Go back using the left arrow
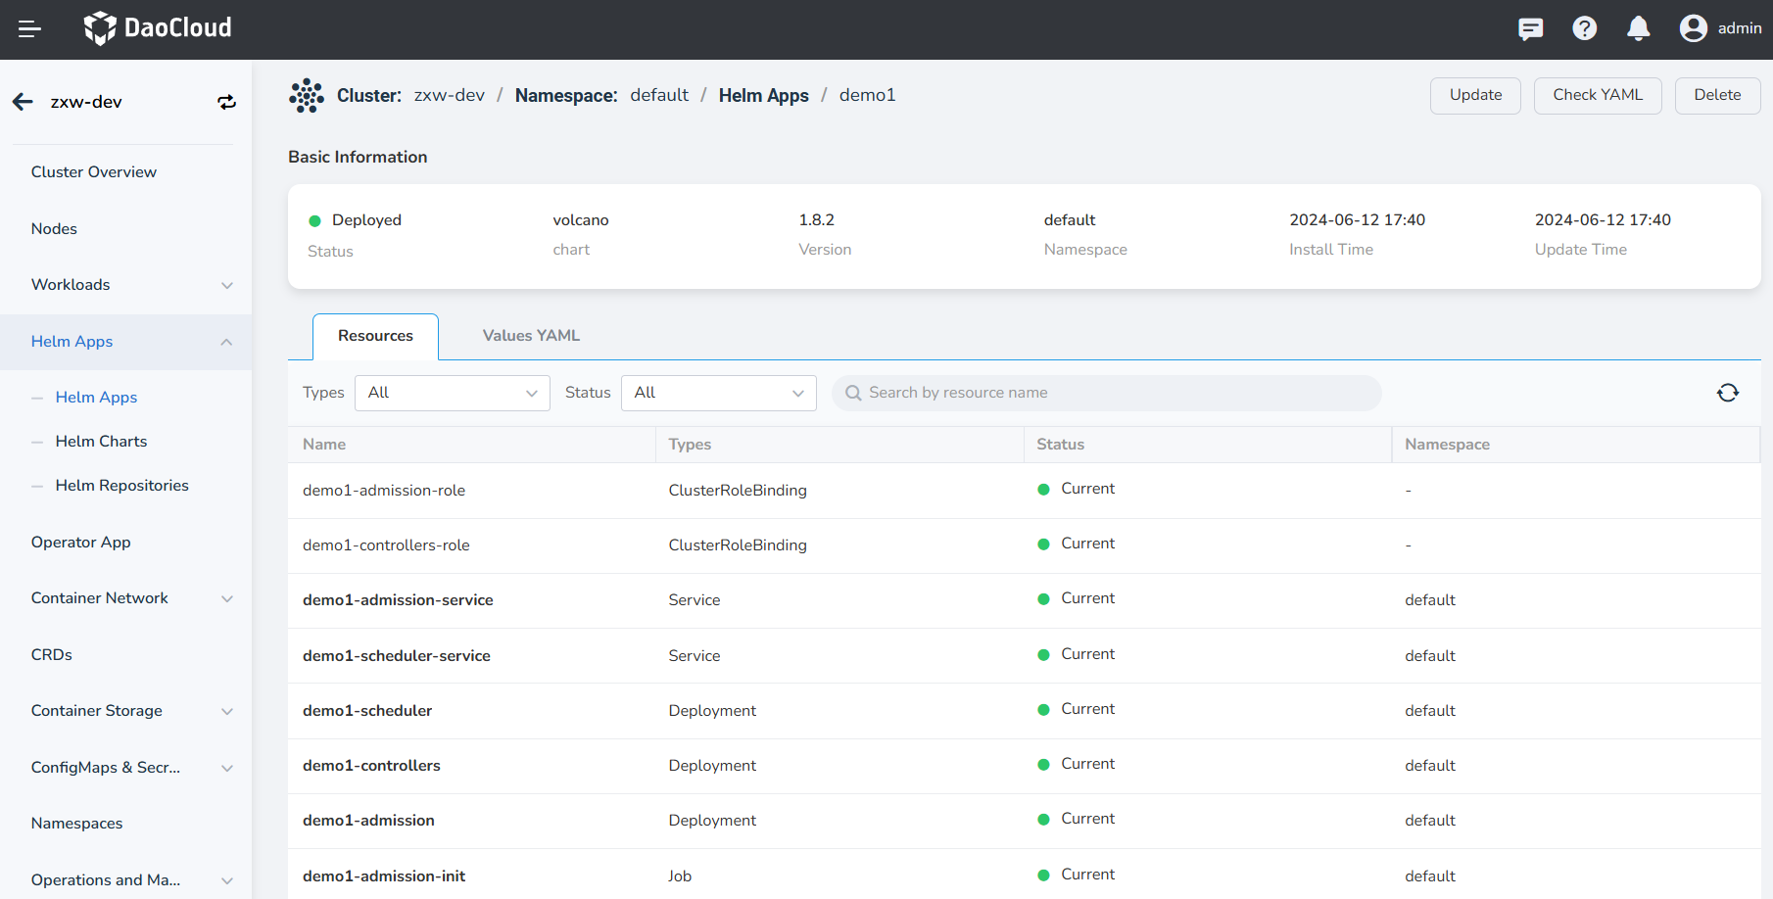This screenshot has height=899, width=1773. pos(23,102)
